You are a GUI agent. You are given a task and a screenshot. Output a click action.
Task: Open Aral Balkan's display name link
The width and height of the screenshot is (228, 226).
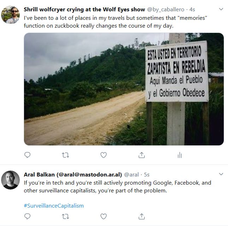(72, 174)
